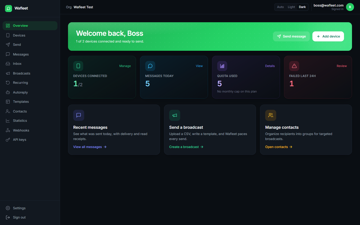Switch theme to Light
The width and height of the screenshot is (360, 225).
291,7
